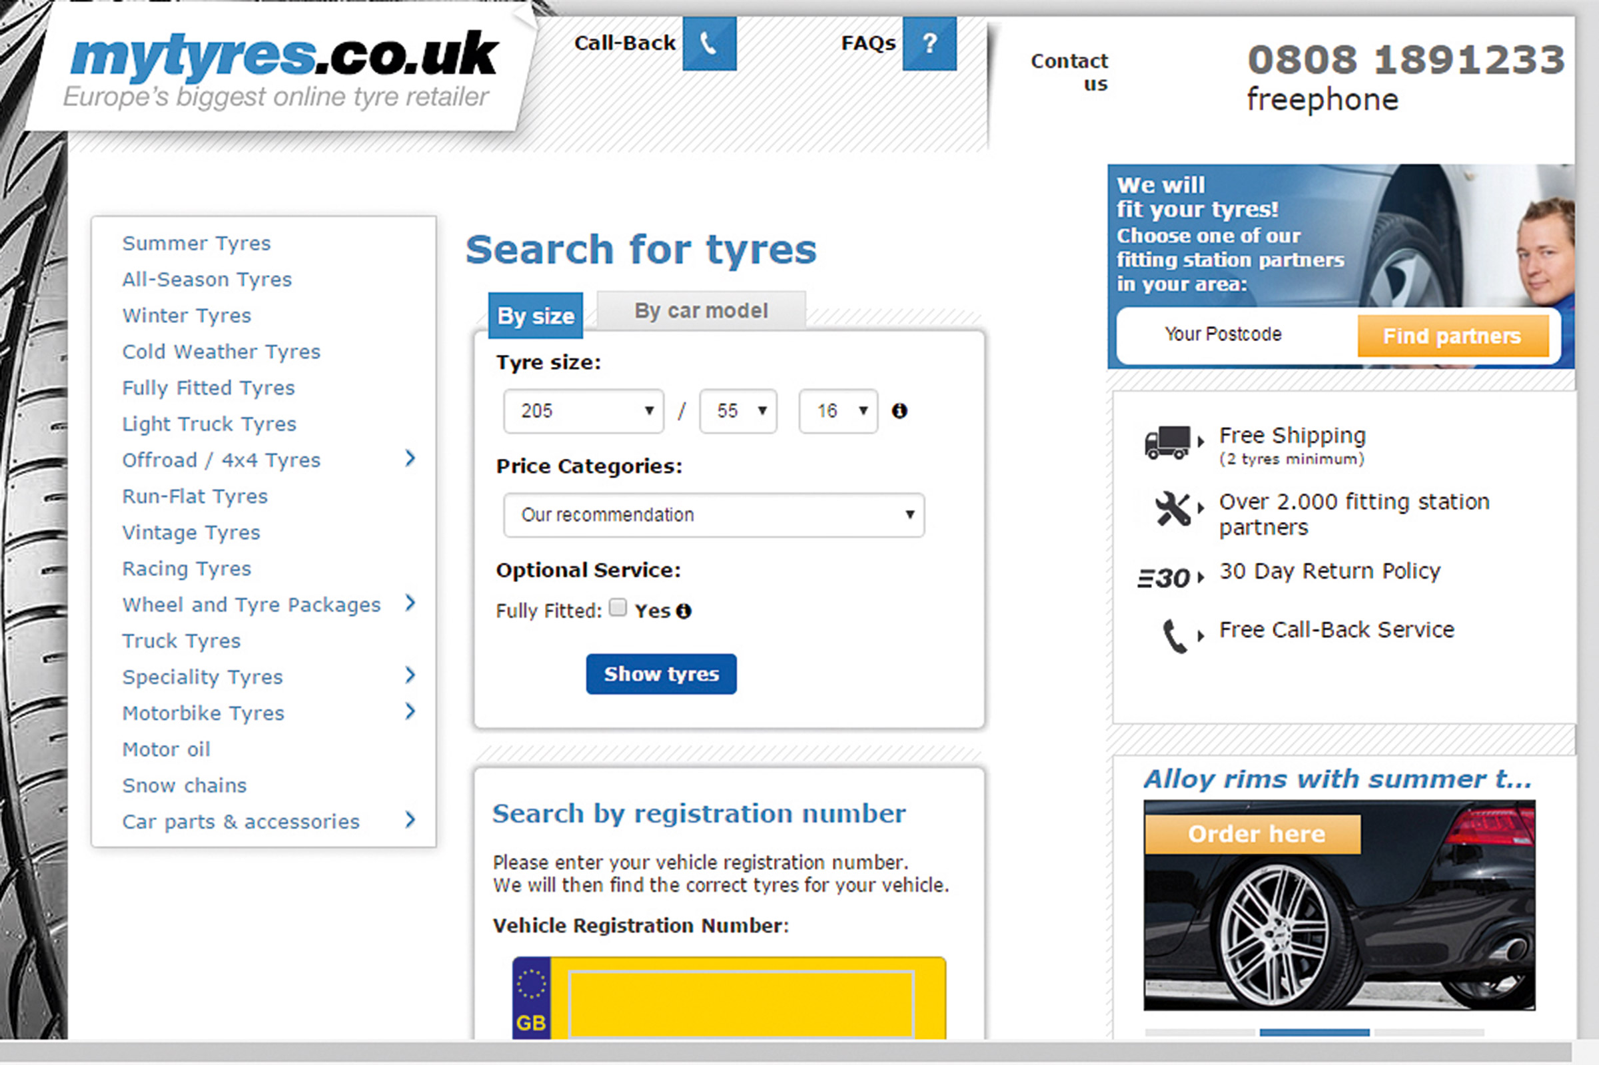Click the Free Call-Back Service phone icon
This screenshot has height=1065, width=1599.
[x=1175, y=630]
